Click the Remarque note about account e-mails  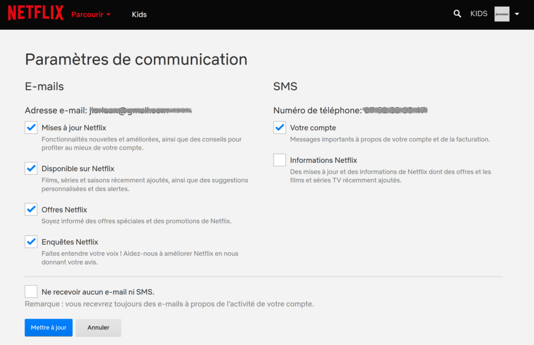point(169,304)
